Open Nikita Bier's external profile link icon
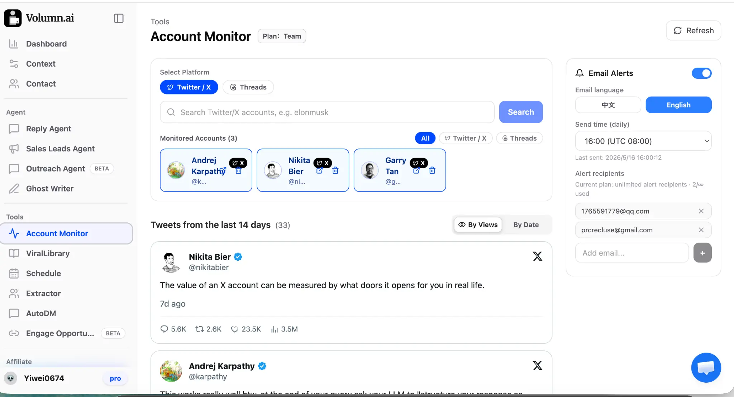 pos(320,170)
